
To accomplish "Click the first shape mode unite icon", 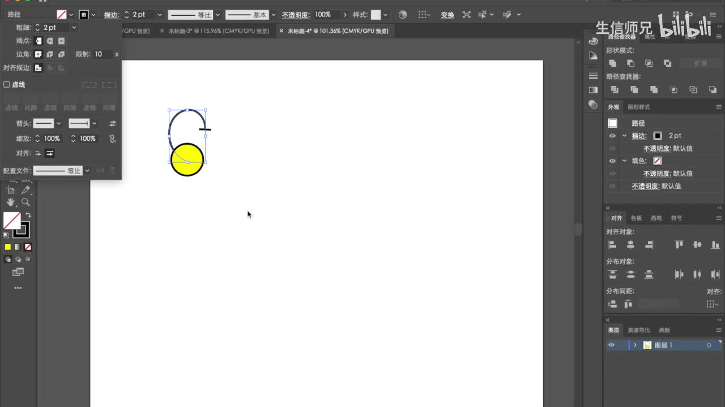I will (x=612, y=63).
